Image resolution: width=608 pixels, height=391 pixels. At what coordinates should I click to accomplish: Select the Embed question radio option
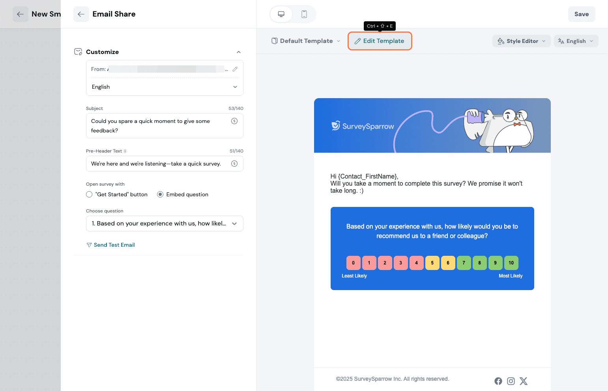point(160,194)
